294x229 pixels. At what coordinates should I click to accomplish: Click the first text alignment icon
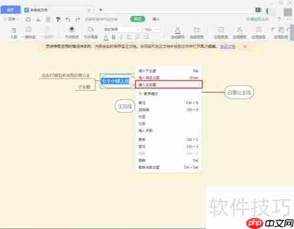pos(129,36)
